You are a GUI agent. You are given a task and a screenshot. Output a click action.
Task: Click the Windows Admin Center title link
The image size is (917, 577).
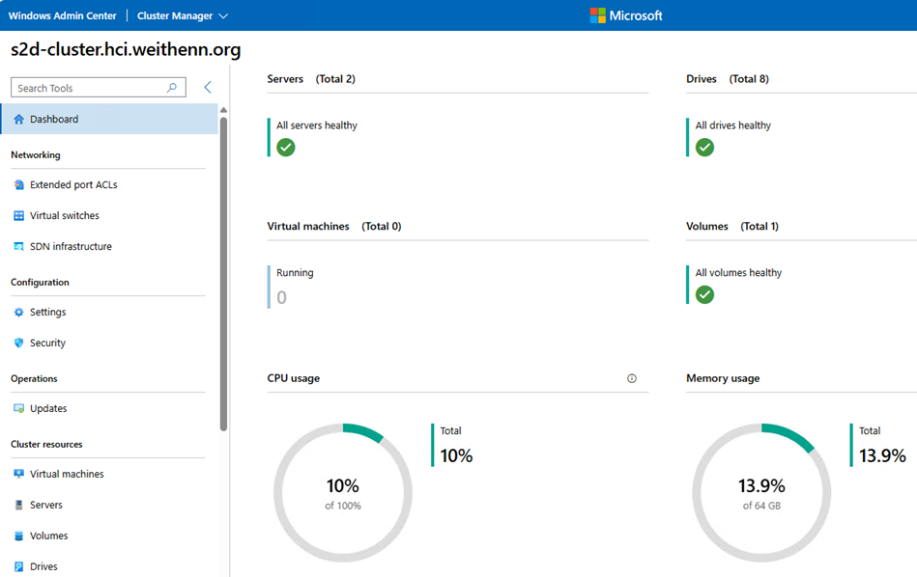click(x=62, y=16)
